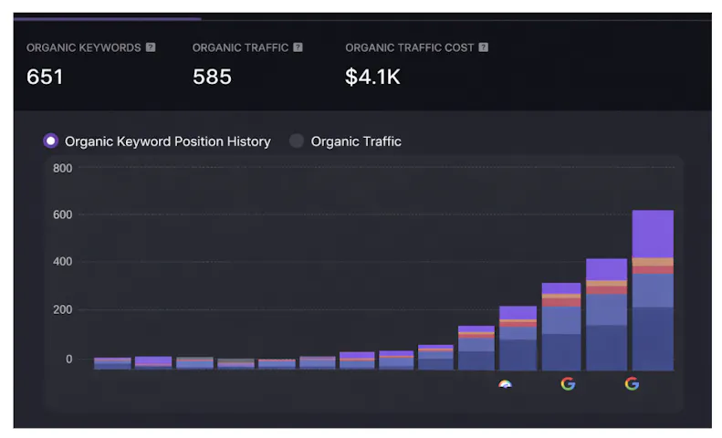Click the 800 axis label

[62, 169]
